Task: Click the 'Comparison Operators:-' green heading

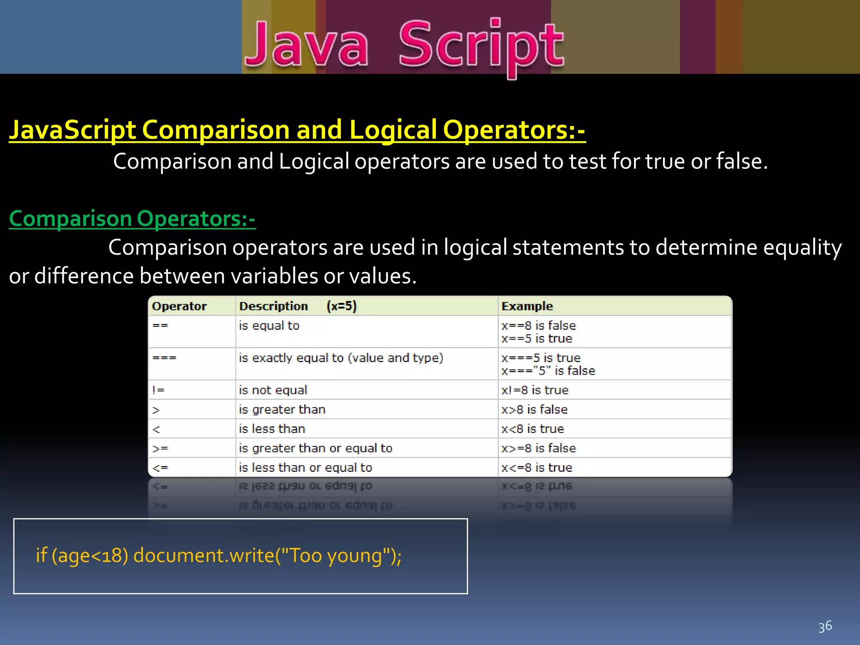Action: (132, 219)
